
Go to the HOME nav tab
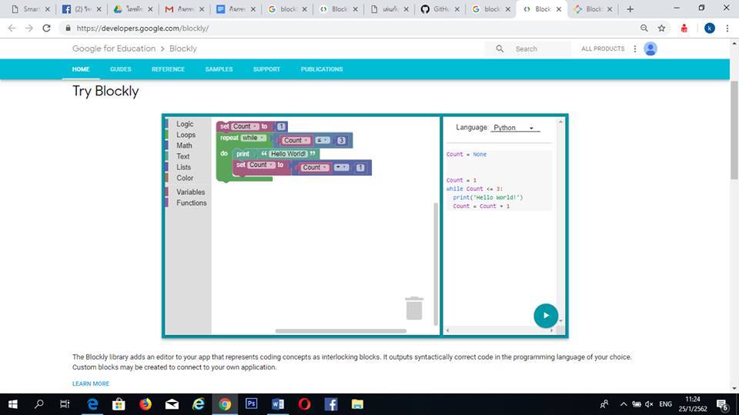point(81,69)
